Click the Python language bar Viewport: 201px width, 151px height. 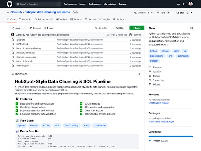coord(171,136)
